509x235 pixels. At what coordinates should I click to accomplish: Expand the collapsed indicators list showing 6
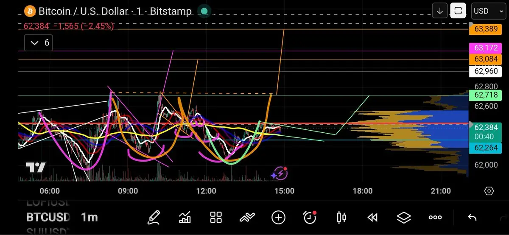39,43
